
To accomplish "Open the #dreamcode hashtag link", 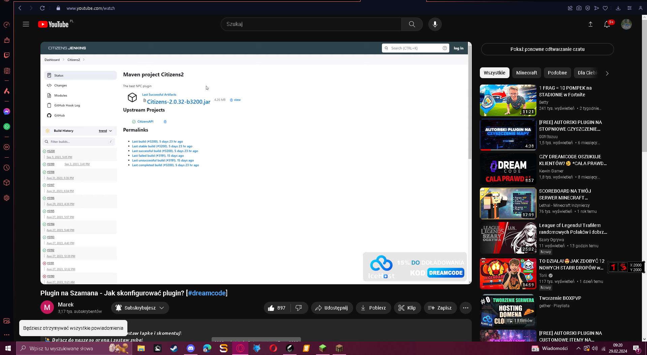I will pyautogui.click(x=207, y=293).
